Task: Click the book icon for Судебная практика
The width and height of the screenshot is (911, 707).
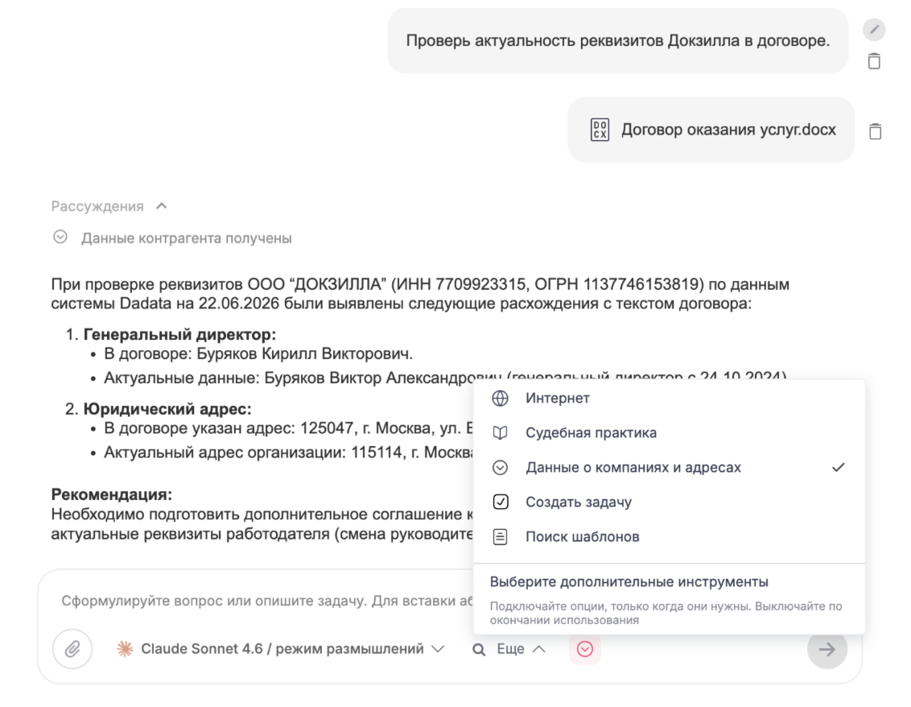Action: point(501,432)
